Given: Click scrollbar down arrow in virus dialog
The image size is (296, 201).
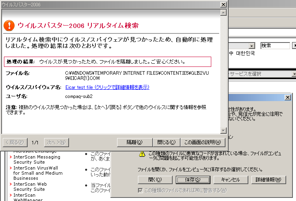Looking at the screenshot, I should tap(223, 130).
